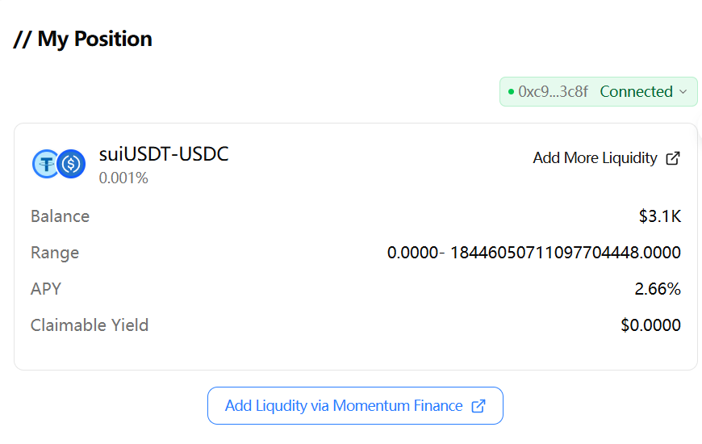The height and width of the screenshot is (444, 702).
Task: Click the 2.66% APY value
Action: pyautogui.click(x=658, y=289)
